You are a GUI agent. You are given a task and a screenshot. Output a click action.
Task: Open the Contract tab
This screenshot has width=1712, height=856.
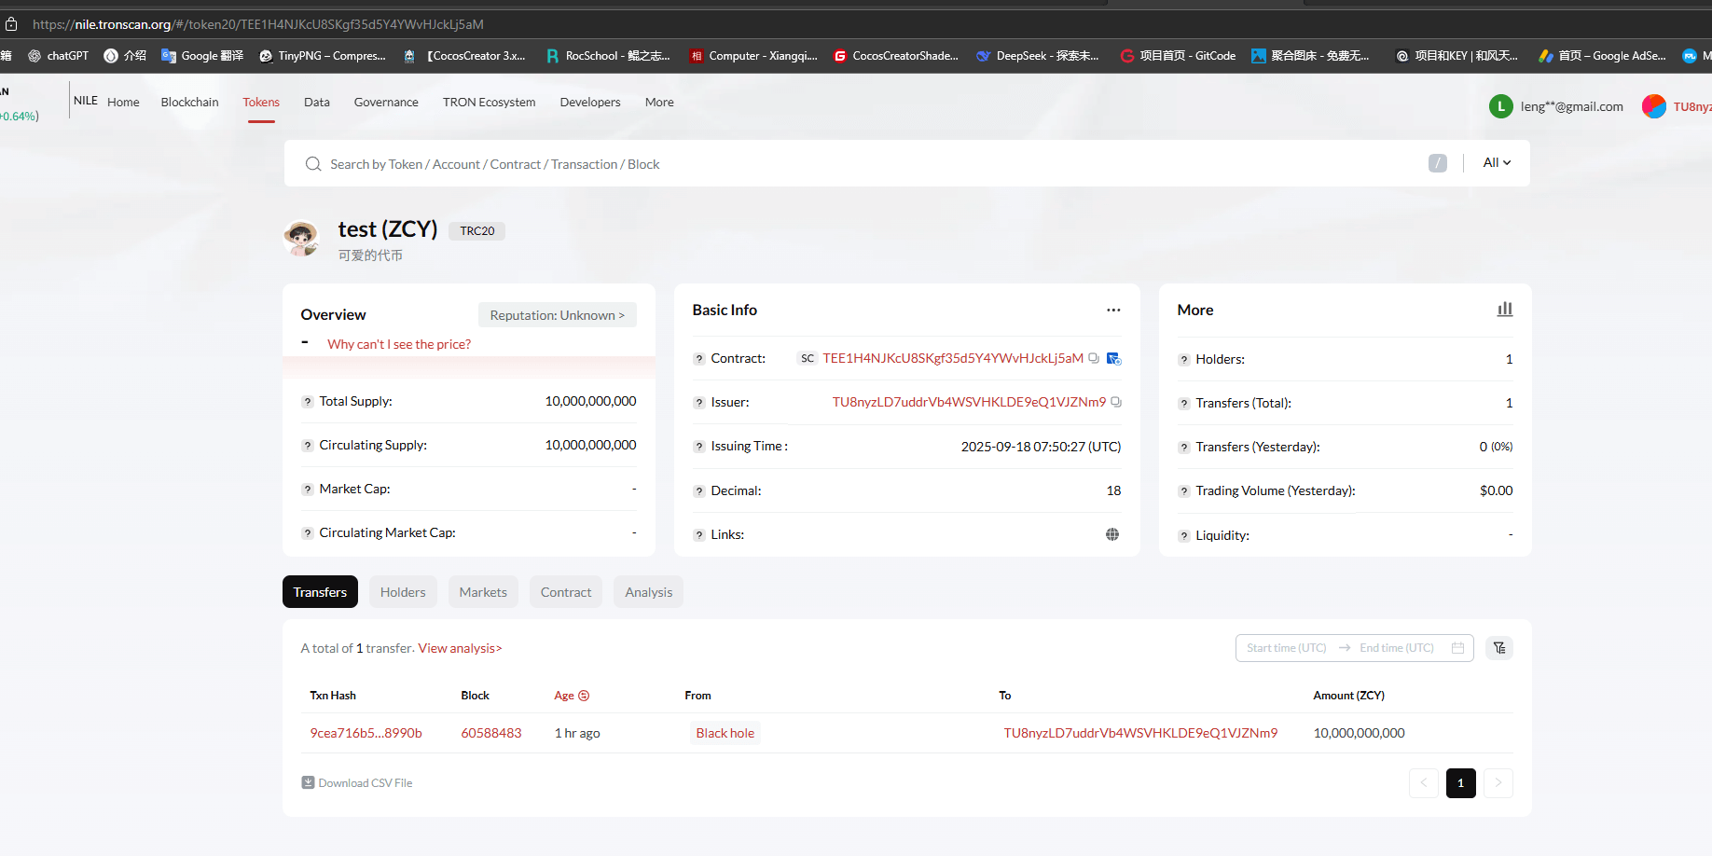(x=566, y=592)
